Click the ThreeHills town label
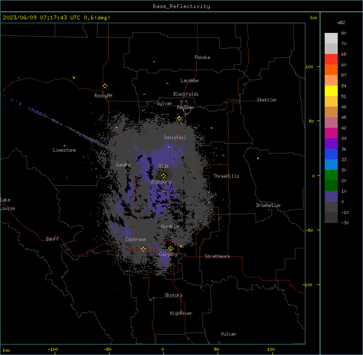This screenshot has height=355, width=363. (226, 176)
